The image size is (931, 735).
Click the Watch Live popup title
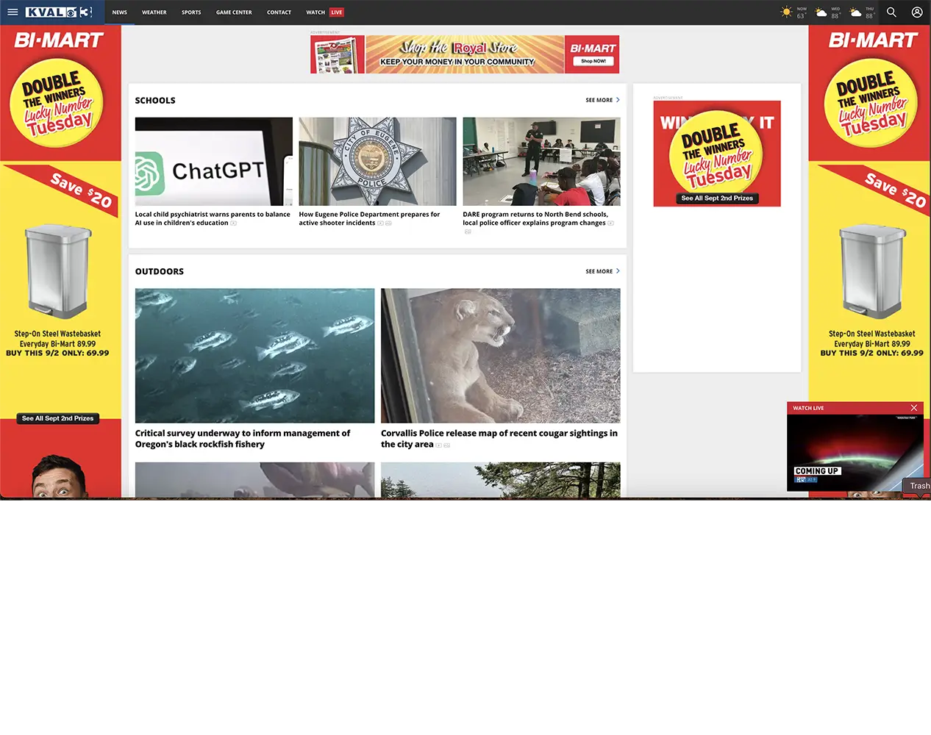tap(808, 408)
